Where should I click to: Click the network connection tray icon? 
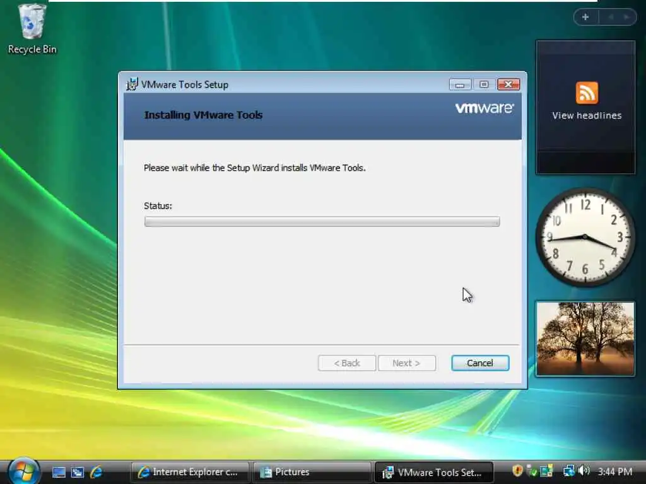(569, 470)
